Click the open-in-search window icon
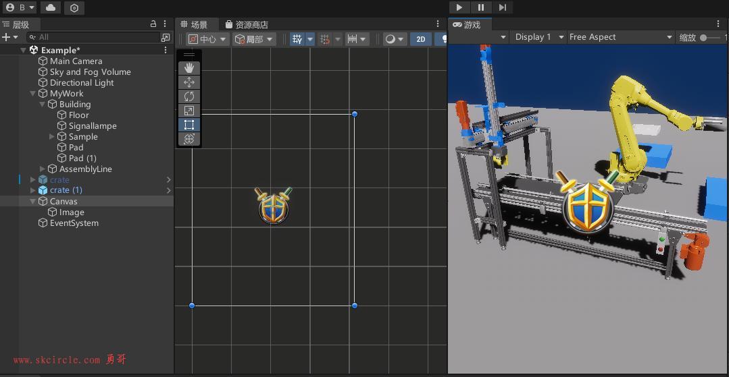Viewport: 729px width, 377px height. point(165,37)
